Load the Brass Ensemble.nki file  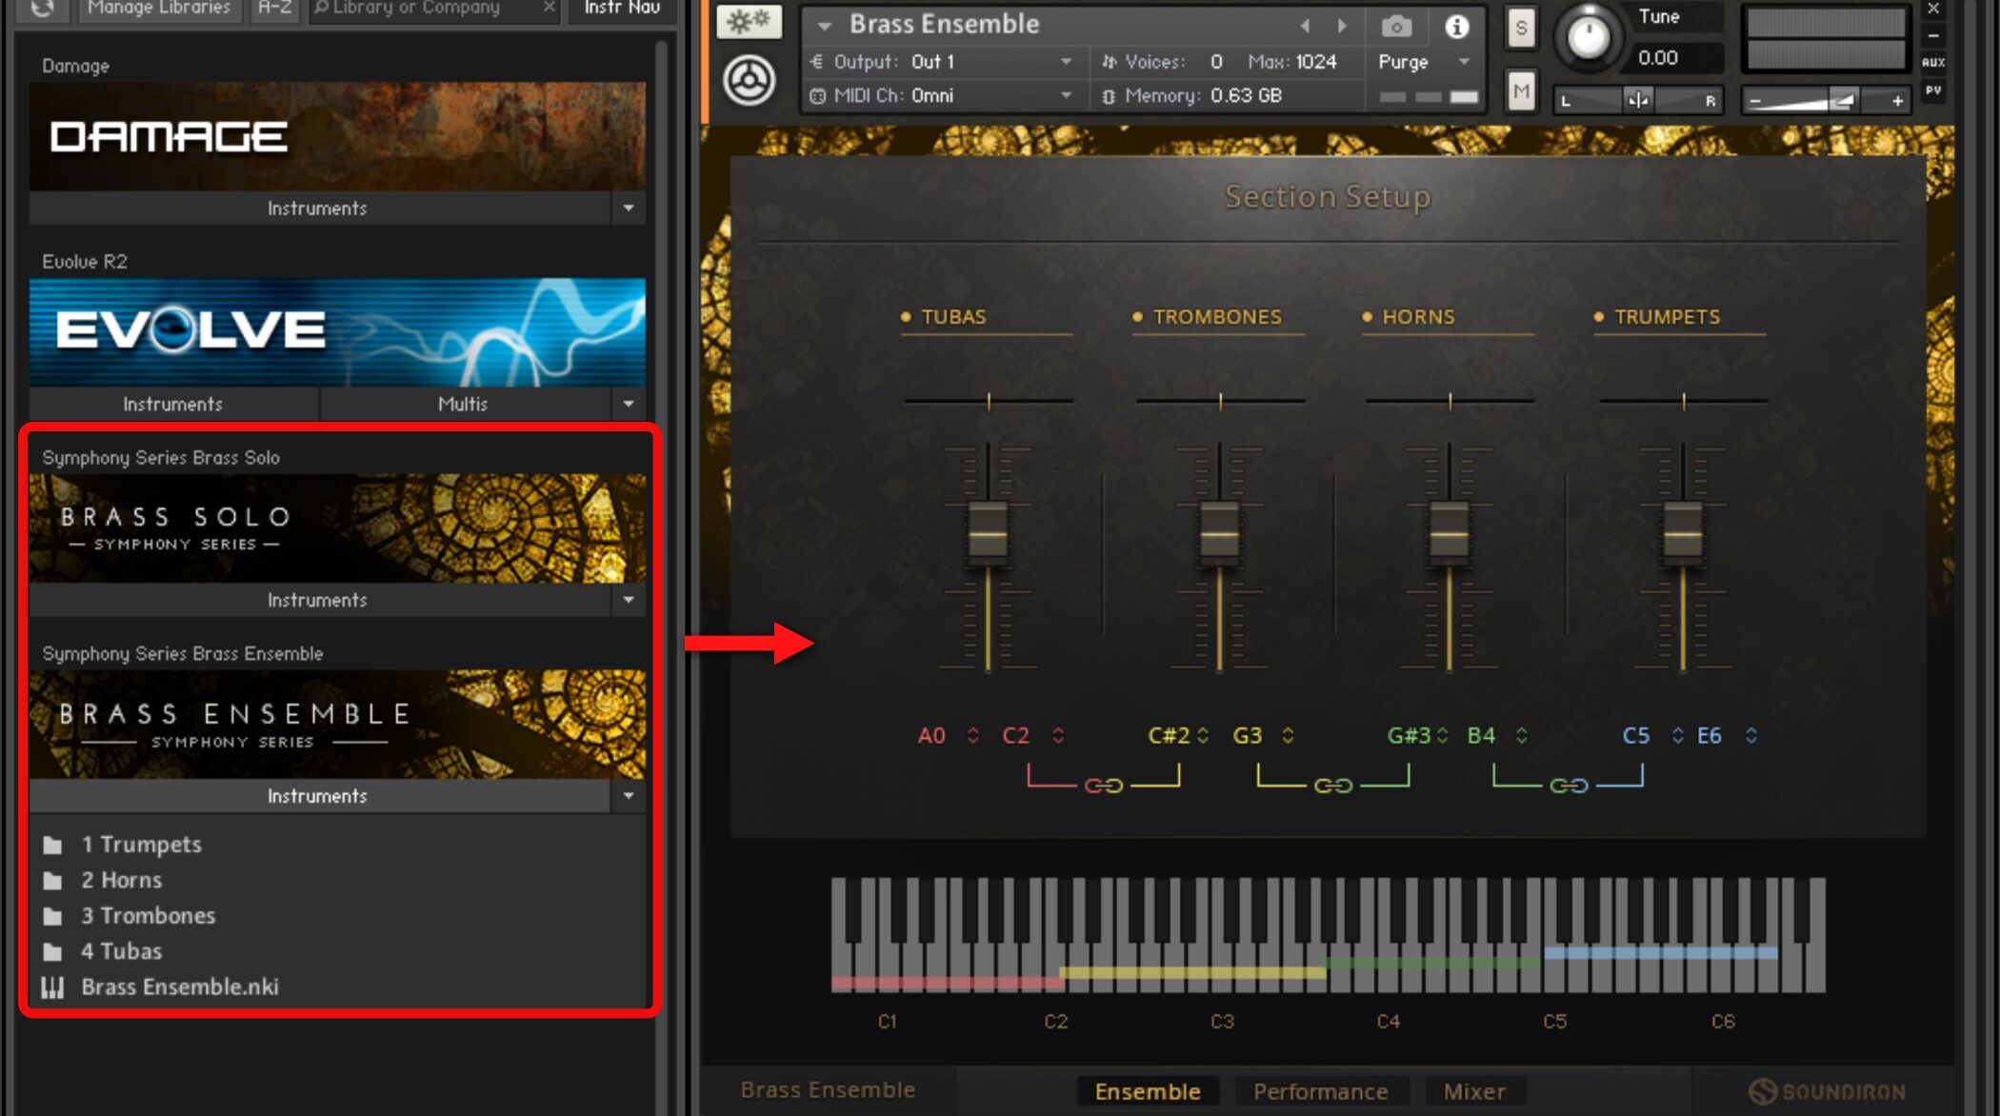tap(180, 987)
